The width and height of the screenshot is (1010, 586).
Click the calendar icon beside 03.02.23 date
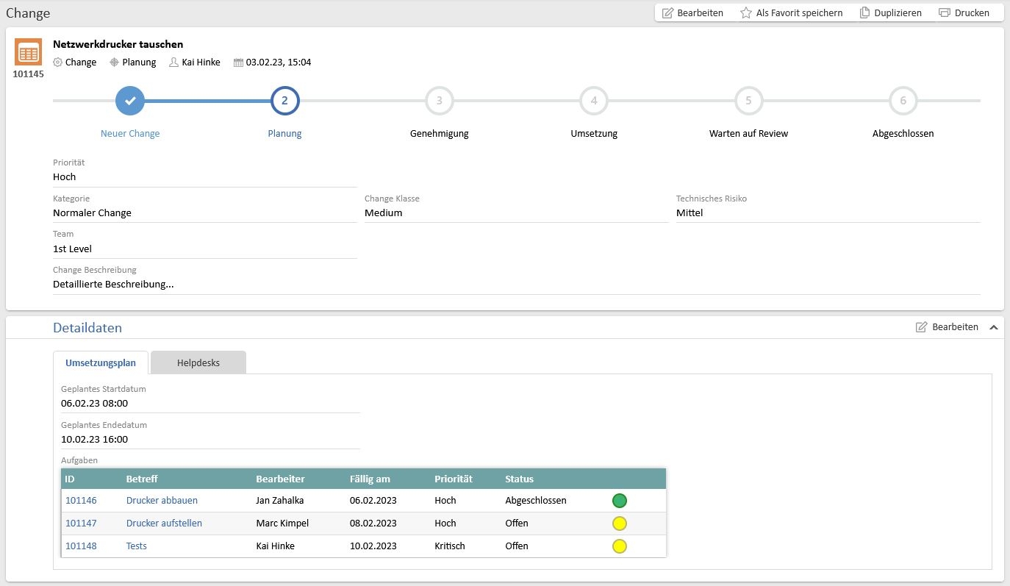click(238, 62)
